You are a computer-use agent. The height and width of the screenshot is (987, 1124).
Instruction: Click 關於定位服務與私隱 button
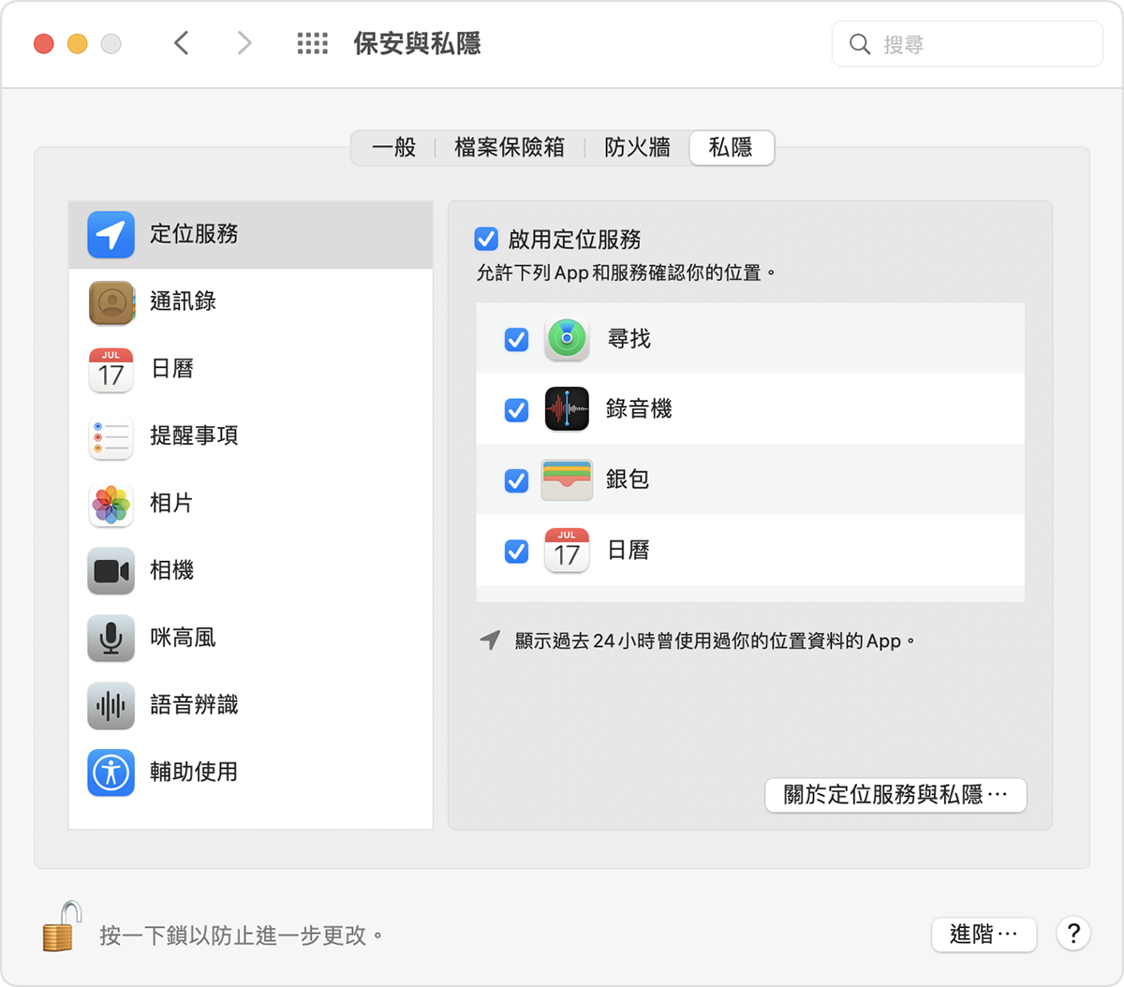point(895,795)
